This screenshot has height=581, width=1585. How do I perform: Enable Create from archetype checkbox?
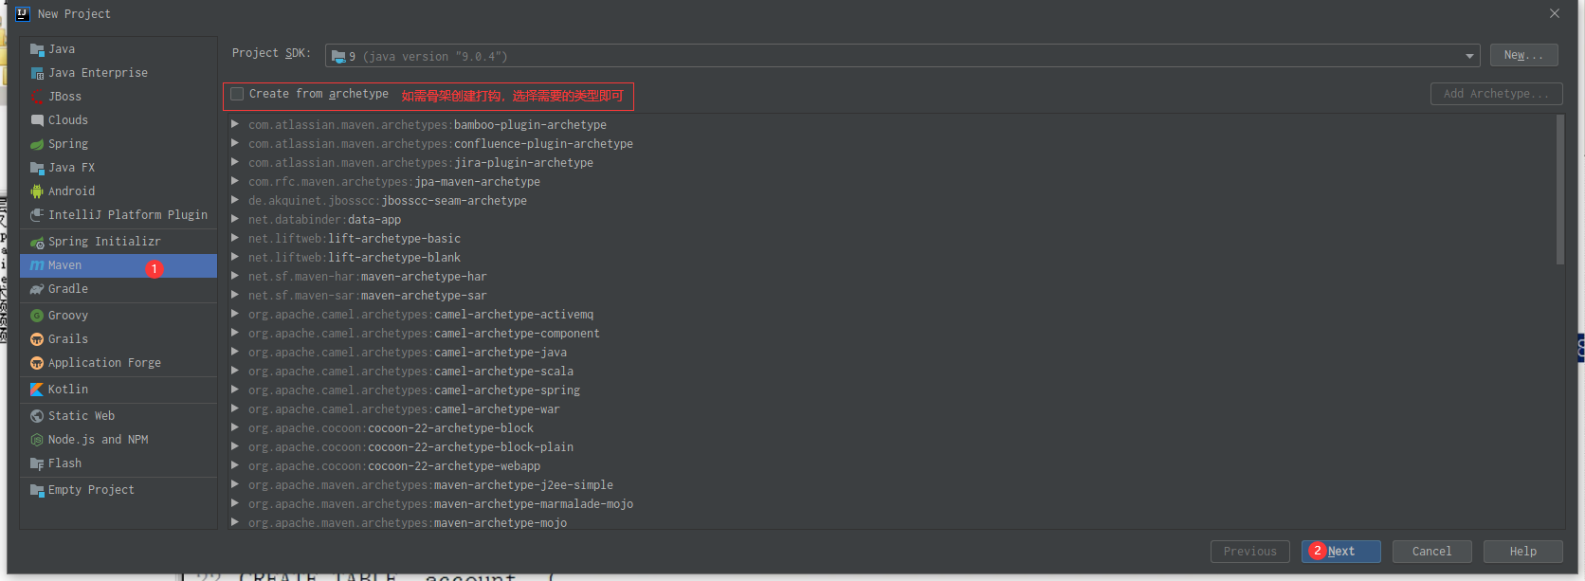(237, 94)
